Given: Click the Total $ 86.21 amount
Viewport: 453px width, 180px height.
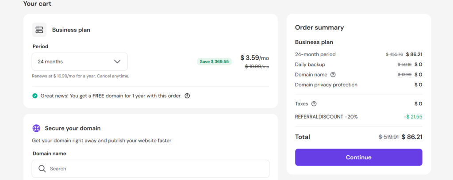Looking at the screenshot, I should coord(412,137).
